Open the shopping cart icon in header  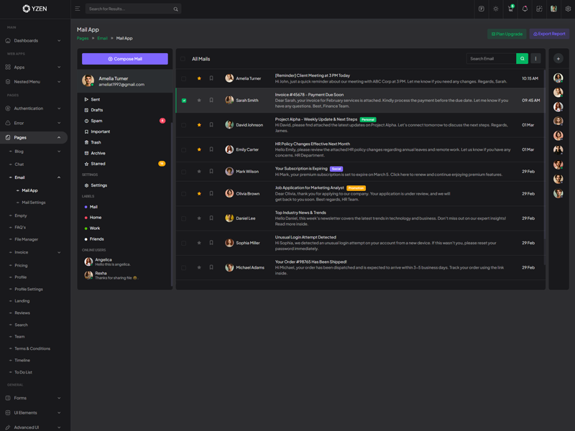pos(510,9)
